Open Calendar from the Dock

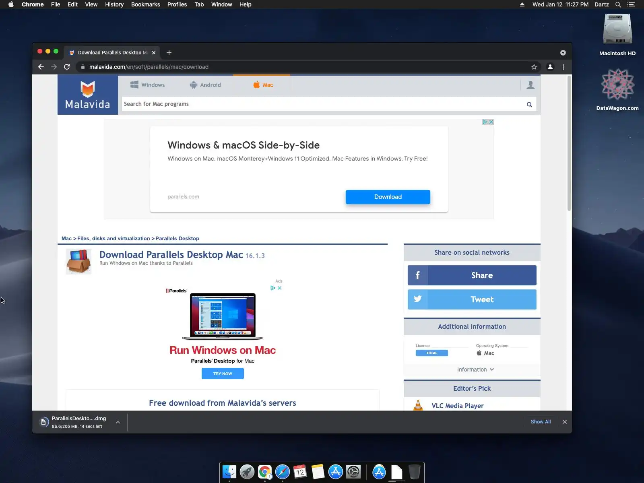coord(300,472)
